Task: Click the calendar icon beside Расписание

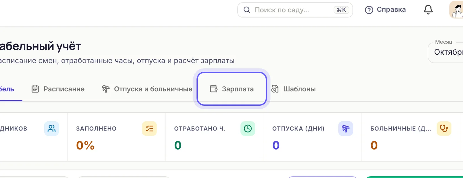Action: [x=35, y=89]
